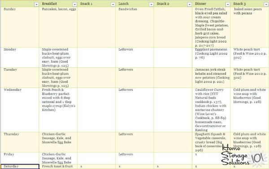The width and height of the screenshot is (269, 169).
Task: Click Wednesday's 'Leftovers' lunch cell
Action: (x=134, y=110)
